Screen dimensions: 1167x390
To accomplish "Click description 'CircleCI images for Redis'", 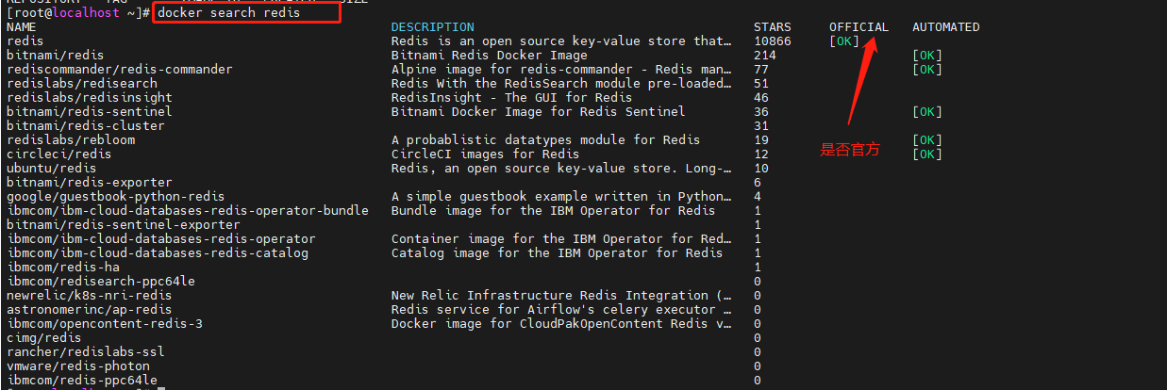I will tap(486, 154).
